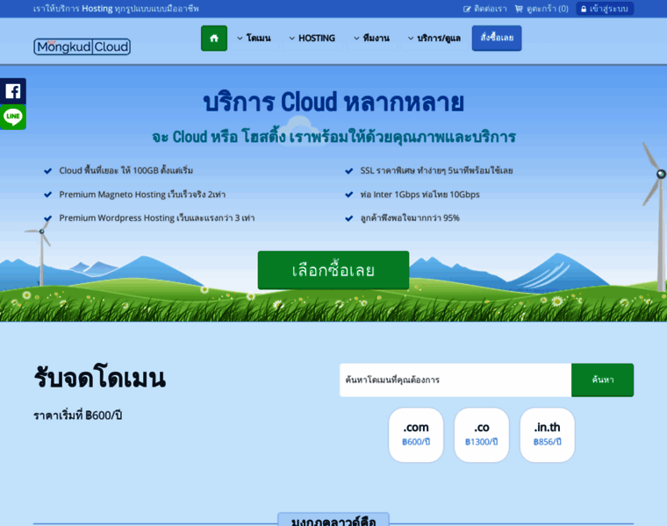Viewport: 667px width, 526px height.
Task: Click the Premium Magneto Hosting text
Action: (x=142, y=195)
